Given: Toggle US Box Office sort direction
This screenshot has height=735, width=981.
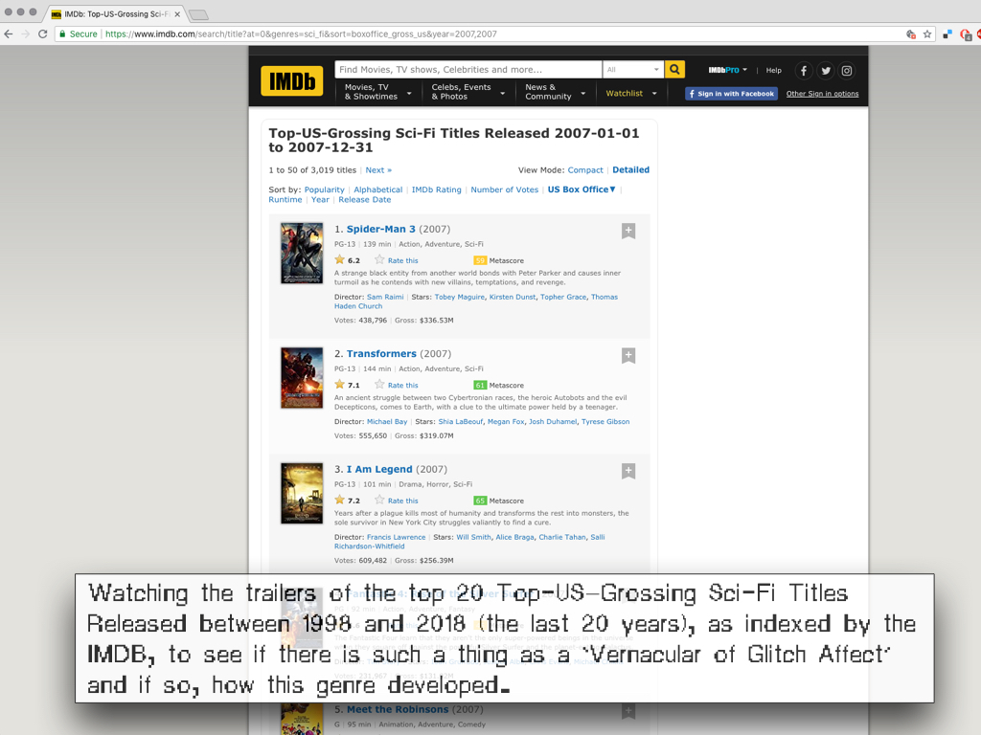Looking at the screenshot, I should 582,189.
